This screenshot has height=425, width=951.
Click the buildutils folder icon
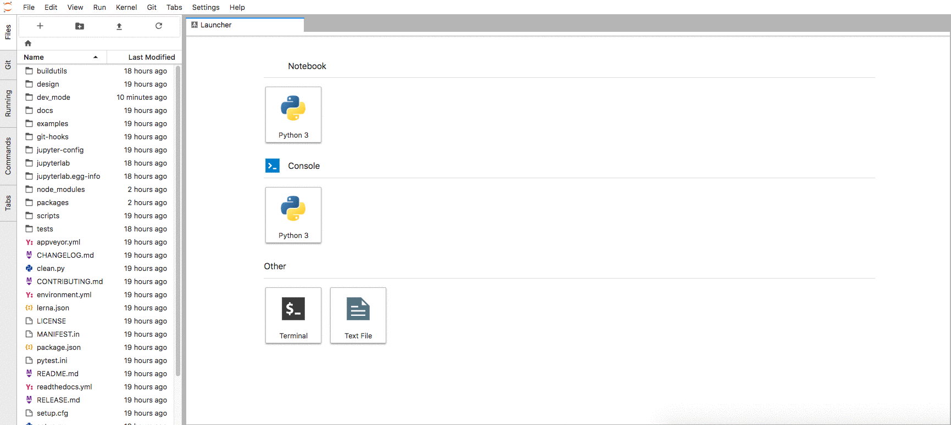[29, 71]
